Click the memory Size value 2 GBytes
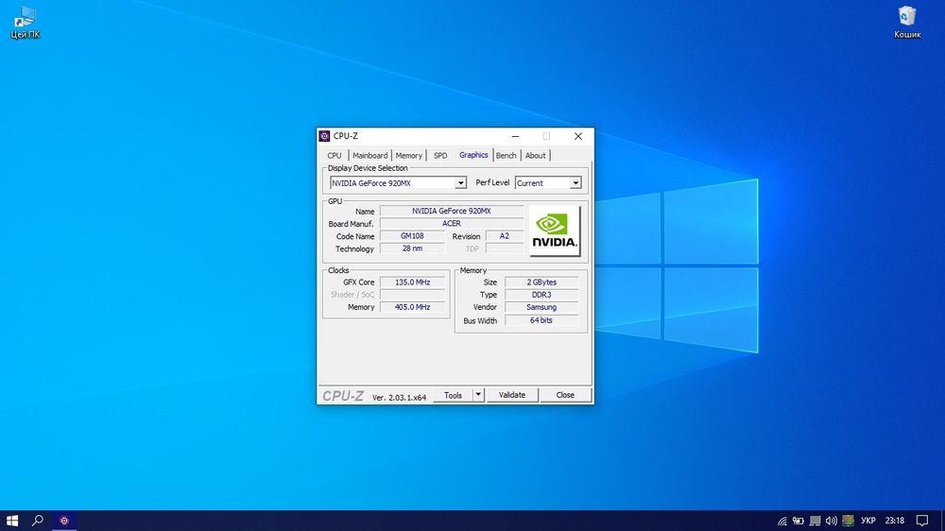The image size is (945, 531). tap(541, 283)
